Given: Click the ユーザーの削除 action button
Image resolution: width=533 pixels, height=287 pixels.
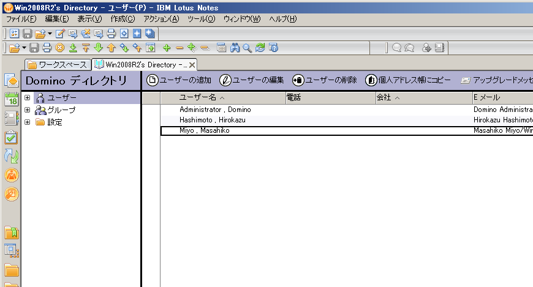Looking at the screenshot, I should point(325,80).
